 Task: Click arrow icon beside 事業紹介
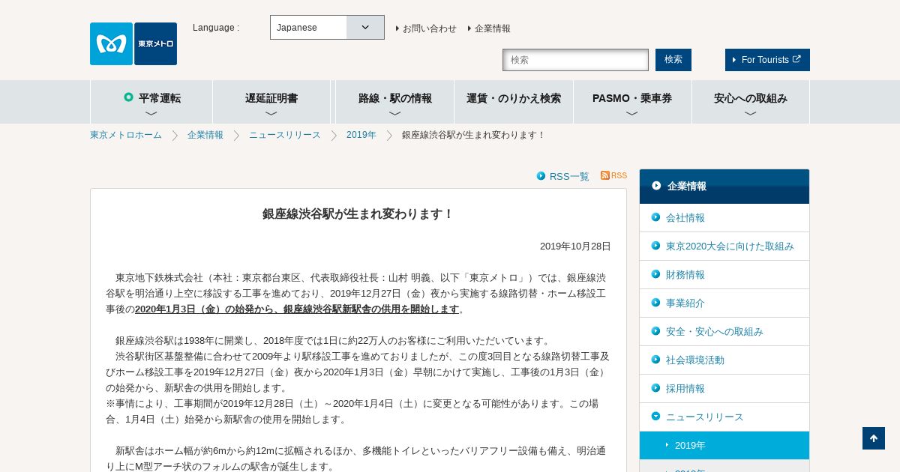(x=656, y=303)
